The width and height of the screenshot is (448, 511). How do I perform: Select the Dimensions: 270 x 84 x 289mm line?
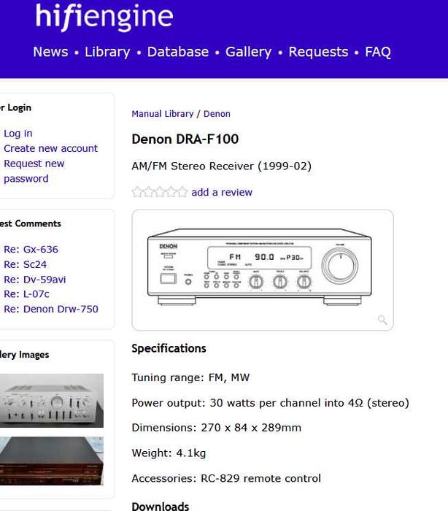[x=217, y=428]
